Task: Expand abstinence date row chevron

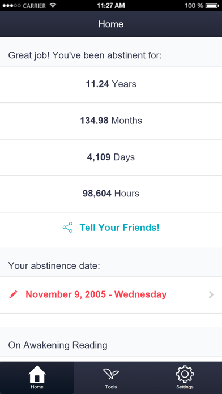Action: pos(211,294)
